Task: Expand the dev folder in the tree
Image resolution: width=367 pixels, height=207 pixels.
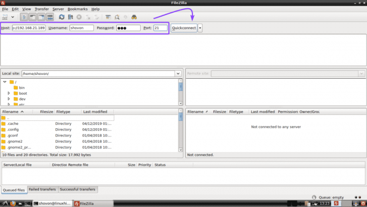Action: [x=9, y=99]
